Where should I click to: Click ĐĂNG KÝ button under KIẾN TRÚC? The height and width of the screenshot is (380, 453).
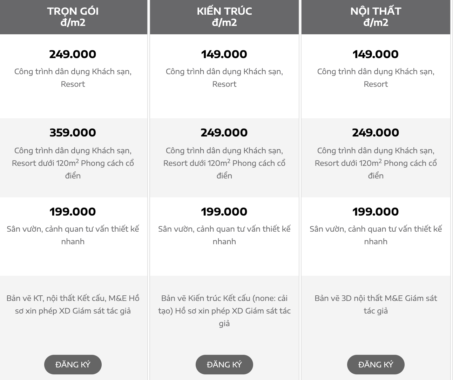[x=224, y=365]
